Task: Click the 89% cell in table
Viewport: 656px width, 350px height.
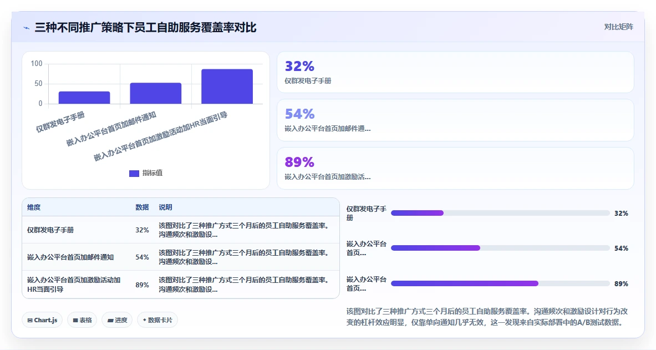Action: (143, 285)
